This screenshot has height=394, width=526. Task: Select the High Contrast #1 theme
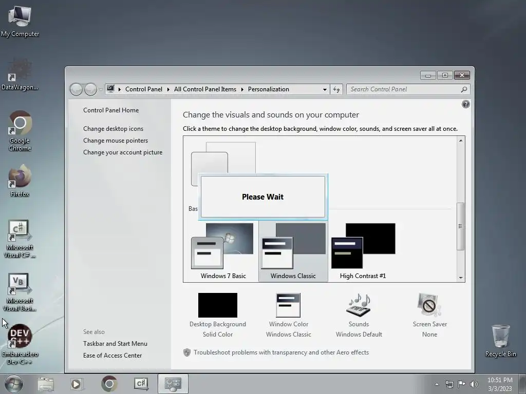click(363, 251)
